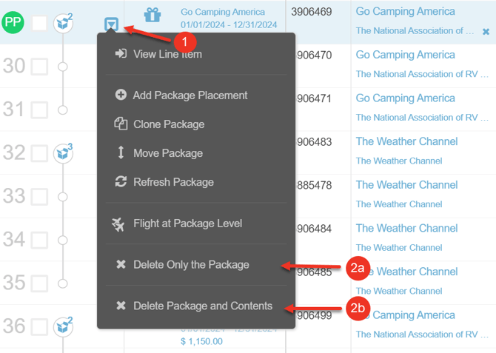Click the plus icon for Add Package Placement
Screen dimensions: 496x353
[121, 95]
